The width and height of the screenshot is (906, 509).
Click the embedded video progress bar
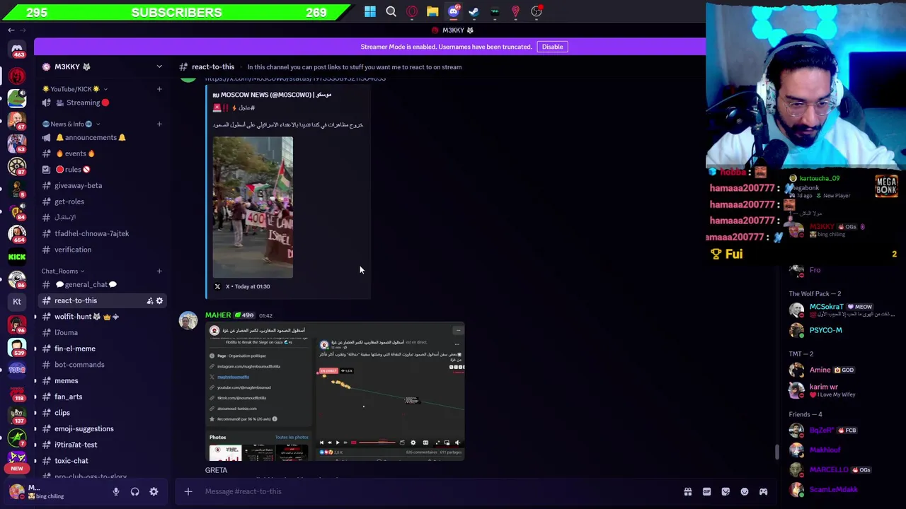(376, 443)
